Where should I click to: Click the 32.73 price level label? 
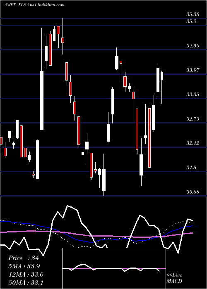(193, 119)
